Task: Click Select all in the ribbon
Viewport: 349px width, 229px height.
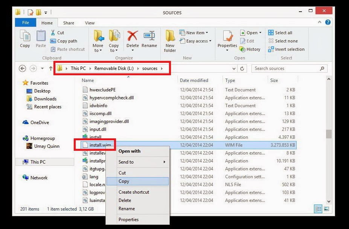Action: tap(280, 33)
